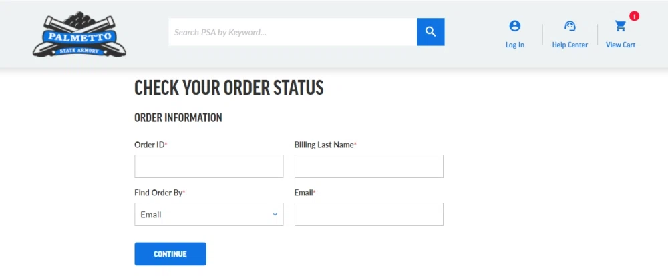Click the blue Continue button
The height and width of the screenshot is (276, 668).
[x=170, y=254]
